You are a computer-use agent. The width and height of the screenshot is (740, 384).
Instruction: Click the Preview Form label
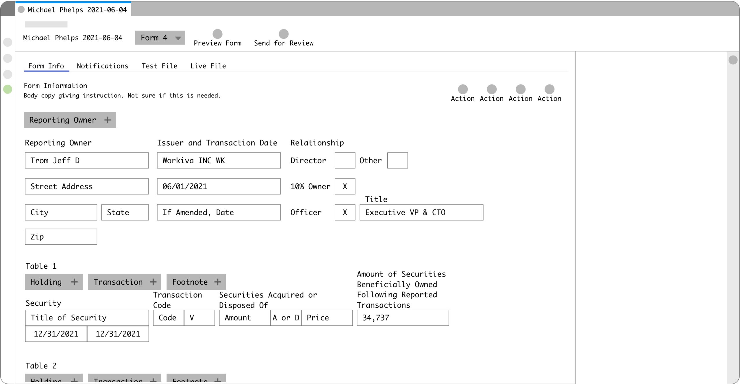pyautogui.click(x=217, y=43)
